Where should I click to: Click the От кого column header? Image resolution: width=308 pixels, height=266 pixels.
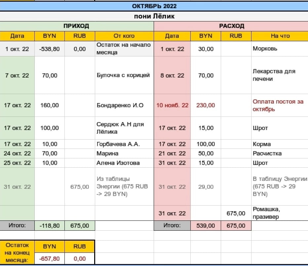[x=124, y=36]
